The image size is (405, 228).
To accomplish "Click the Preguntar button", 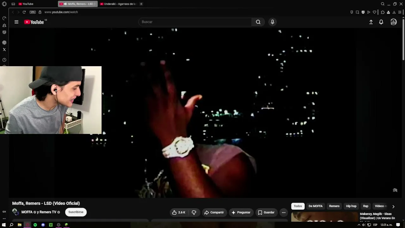I will pyautogui.click(x=241, y=212).
